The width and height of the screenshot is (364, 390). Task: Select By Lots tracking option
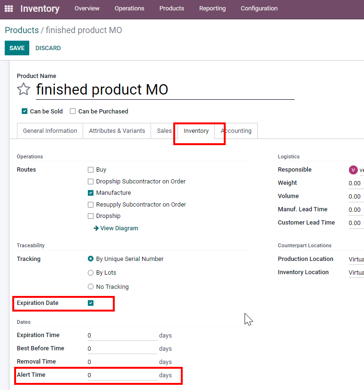point(91,273)
